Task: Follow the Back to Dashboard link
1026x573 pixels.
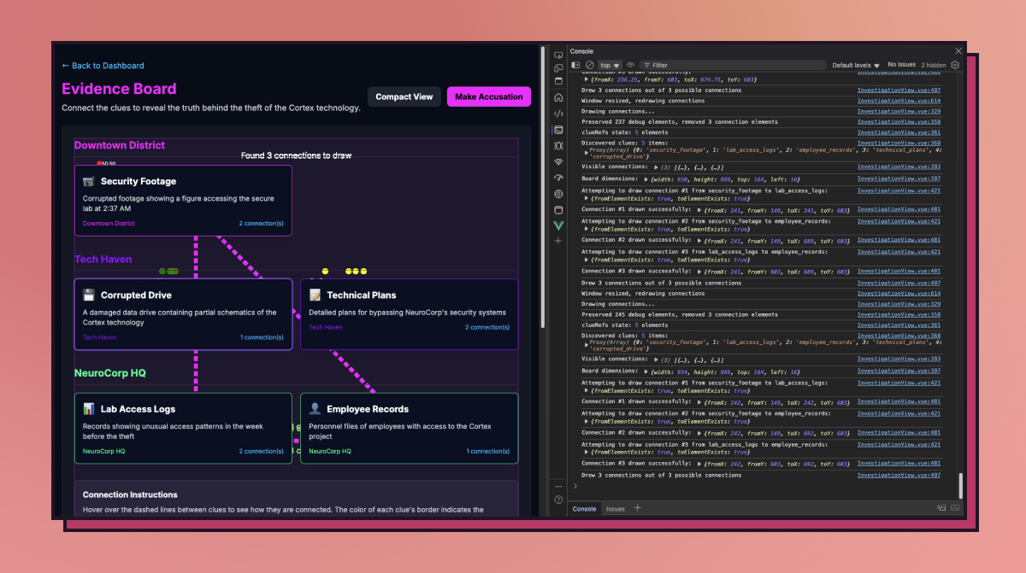Action: coord(103,66)
